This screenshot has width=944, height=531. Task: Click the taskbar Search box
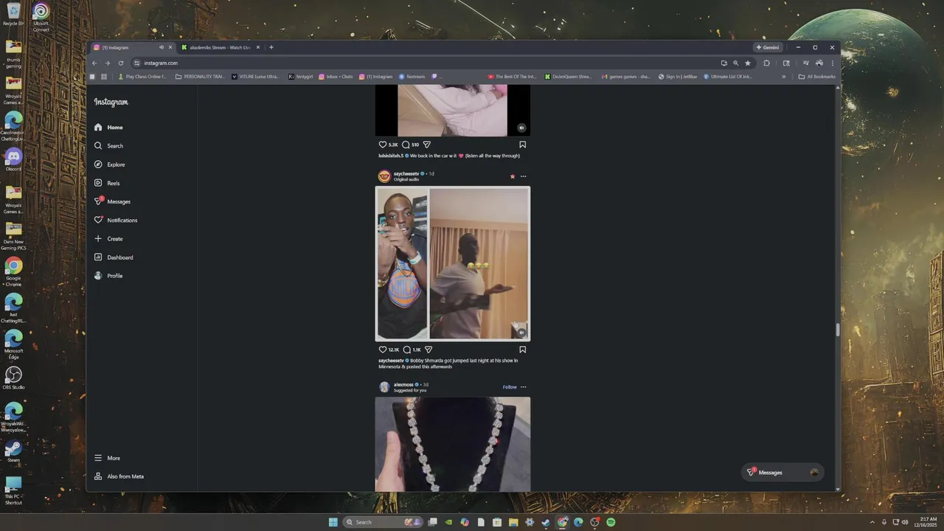click(383, 522)
